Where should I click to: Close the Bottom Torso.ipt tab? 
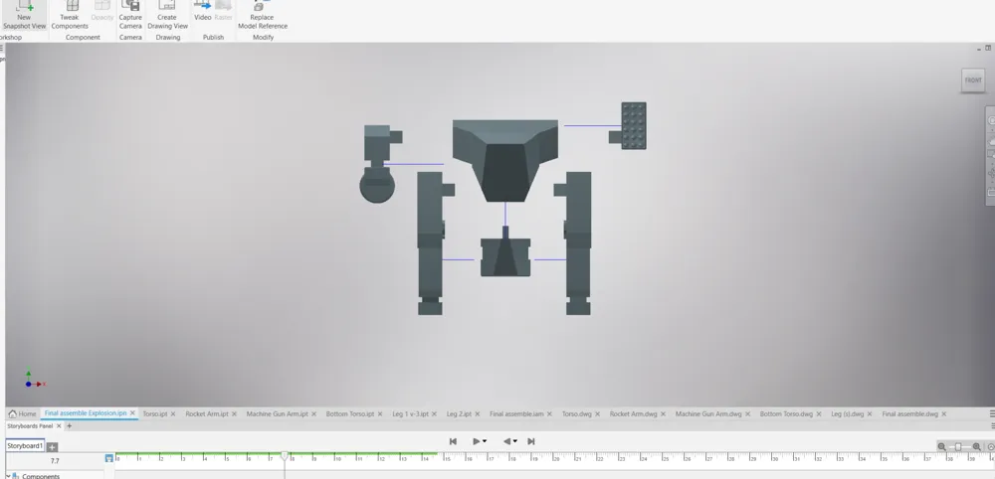(380, 413)
